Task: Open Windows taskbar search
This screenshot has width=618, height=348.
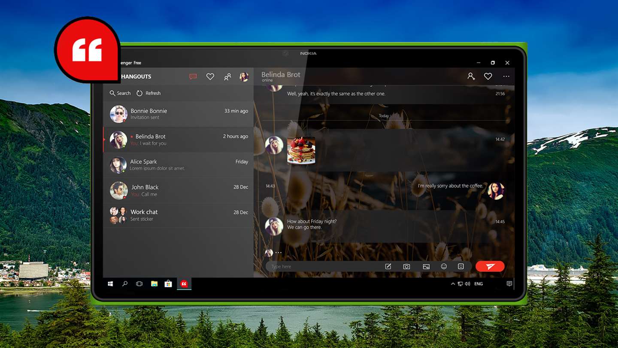Action: (125, 284)
